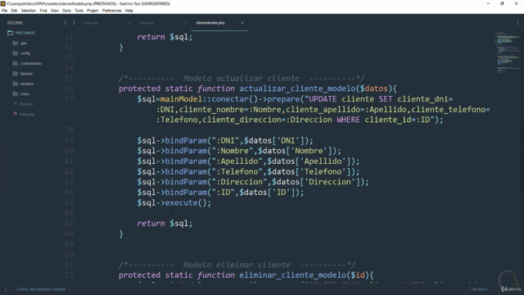Select the clienteModelo.php tab

tap(210, 23)
